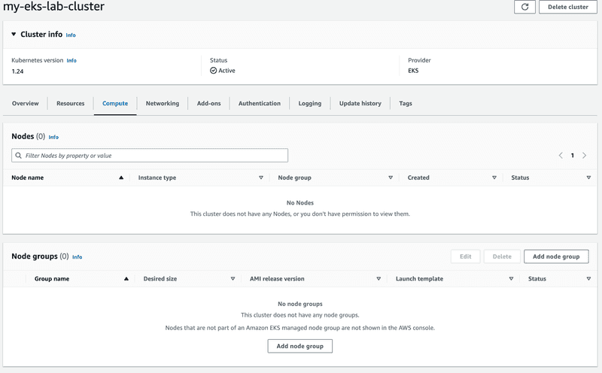Screen dimensions: 602x373
Task: Open the Add-ons tab
Action: click(x=209, y=103)
